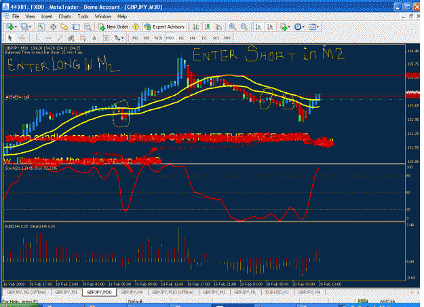This screenshot has height=307, width=424.
Task: Switch chart to line chart type
Action: pos(219,26)
